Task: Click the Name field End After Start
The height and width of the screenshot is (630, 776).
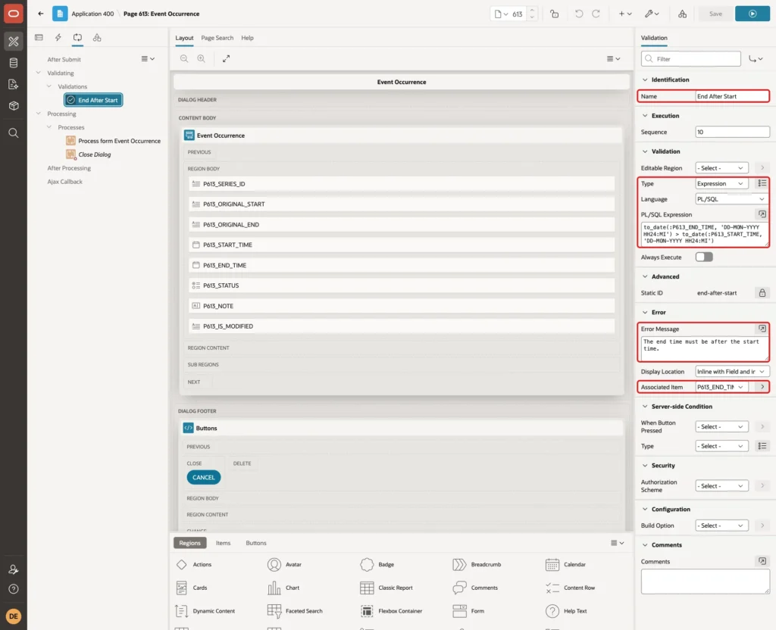Action: [x=732, y=96]
